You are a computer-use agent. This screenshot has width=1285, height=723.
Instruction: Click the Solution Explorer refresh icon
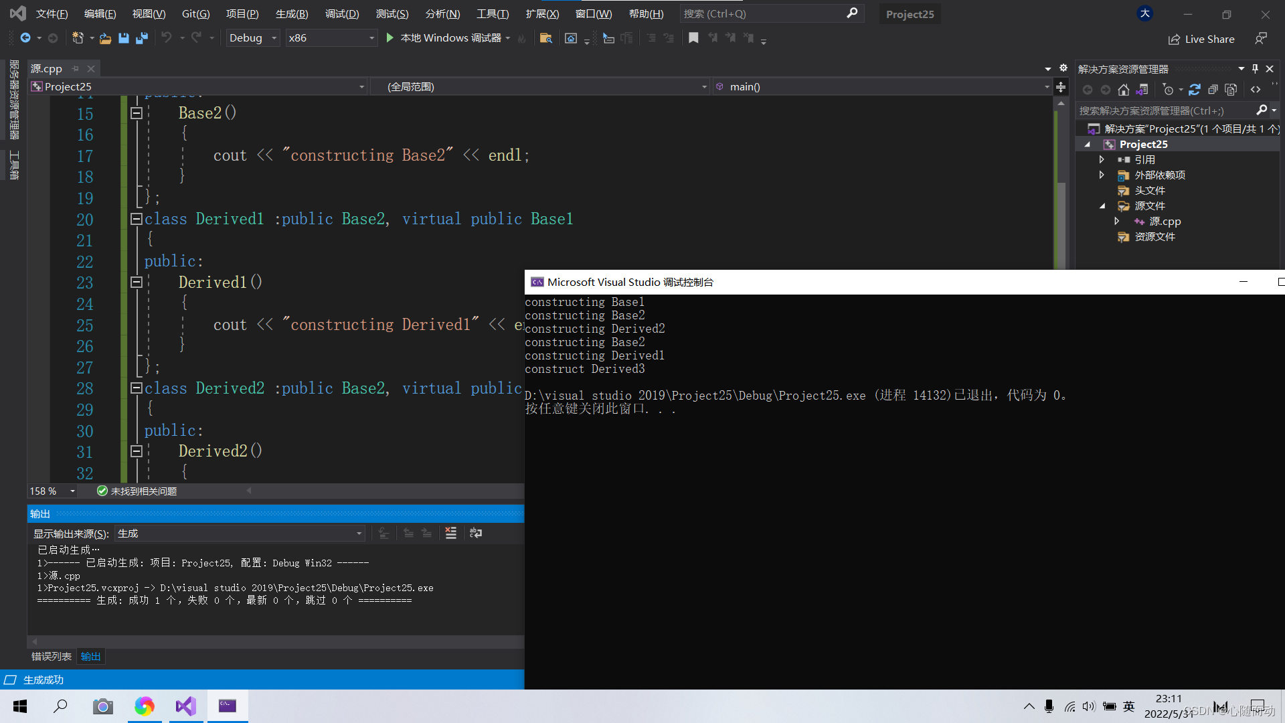coord(1194,90)
